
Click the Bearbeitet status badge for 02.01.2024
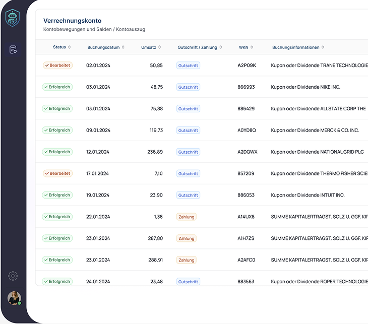[x=57, y=66]
